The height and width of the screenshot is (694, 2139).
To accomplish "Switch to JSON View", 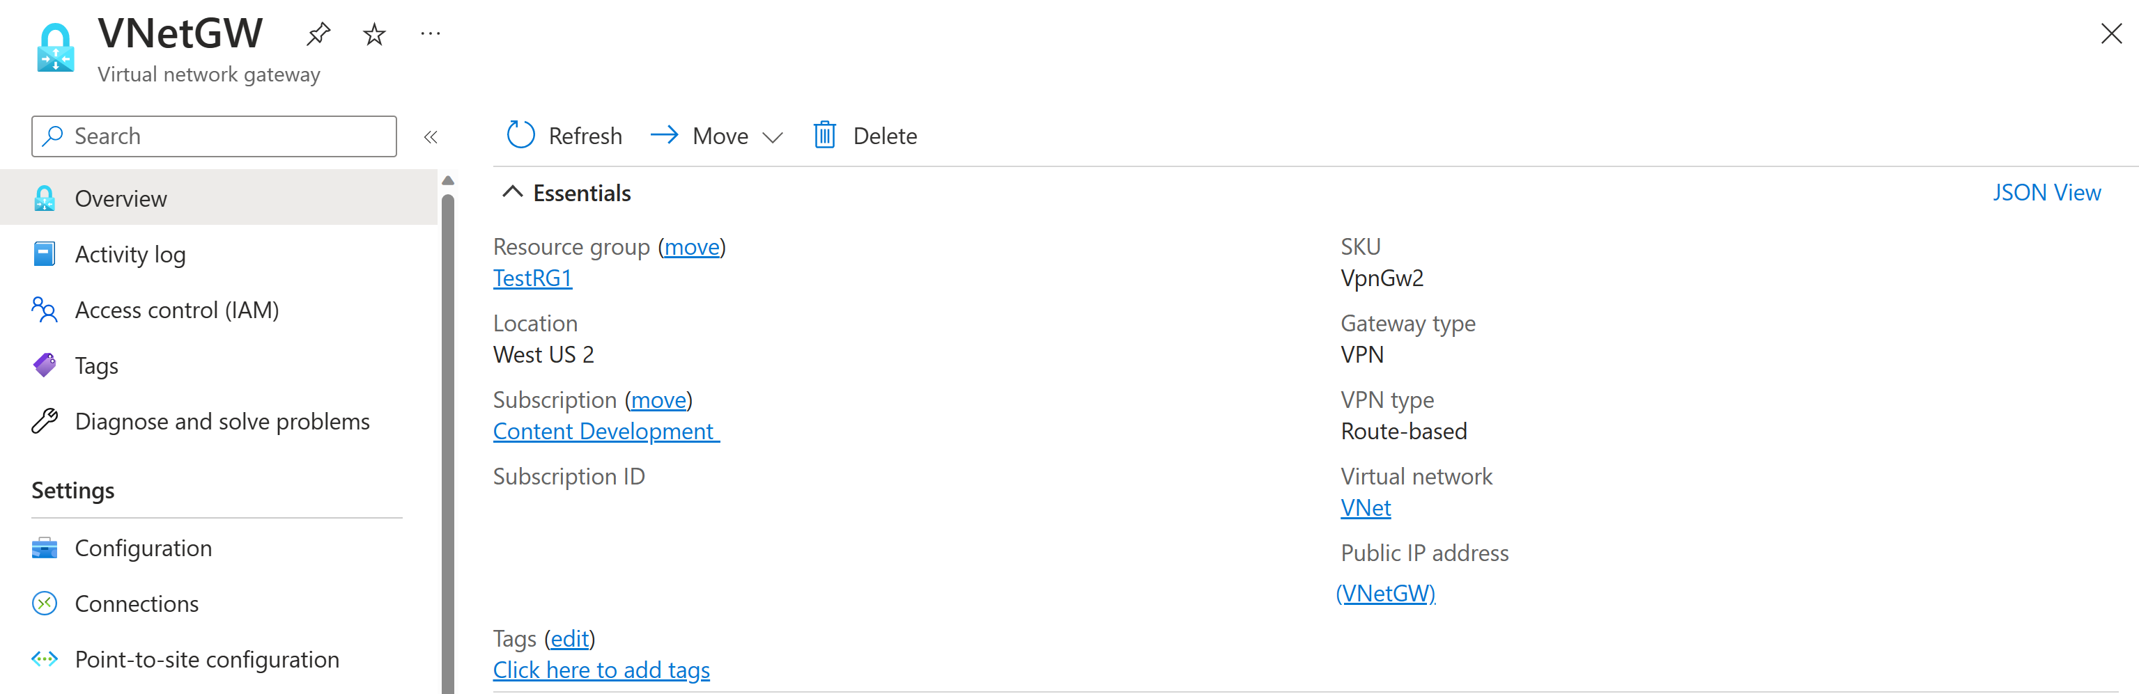I will click(2046, 192).
